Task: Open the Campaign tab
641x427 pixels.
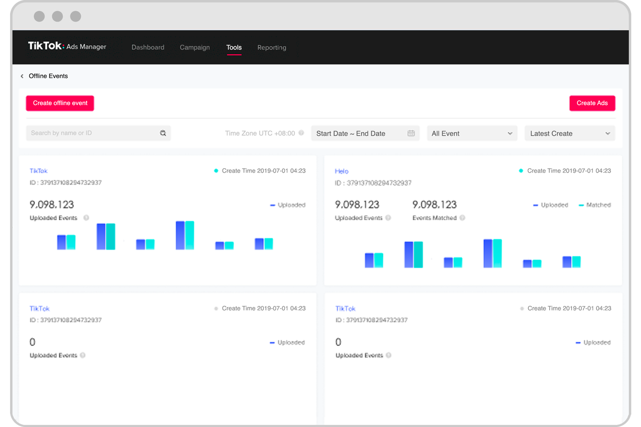Action: point(195,47)
